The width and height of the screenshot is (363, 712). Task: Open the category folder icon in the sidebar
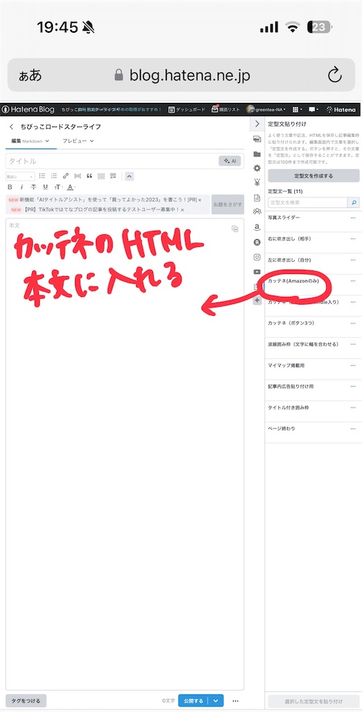click(257, 154)
